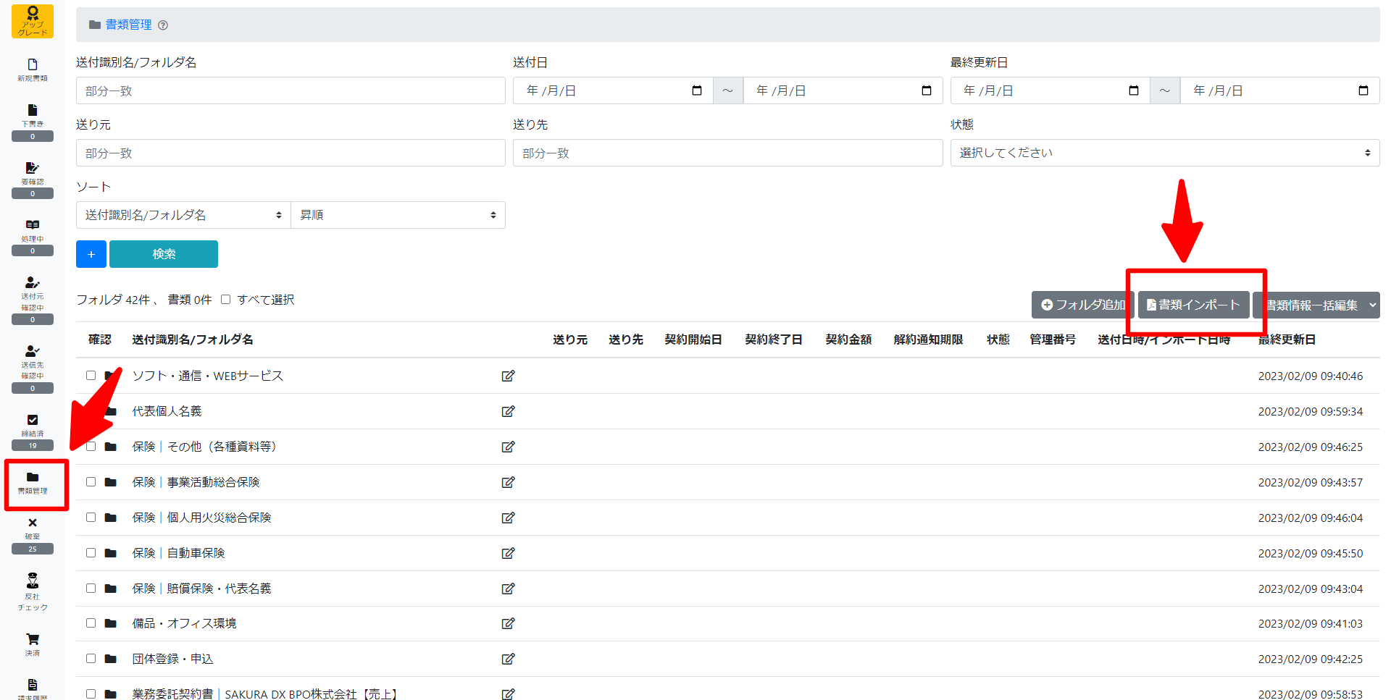
Task: Click the アップグレード upgrade icon
Action: [x=32, y=21]
